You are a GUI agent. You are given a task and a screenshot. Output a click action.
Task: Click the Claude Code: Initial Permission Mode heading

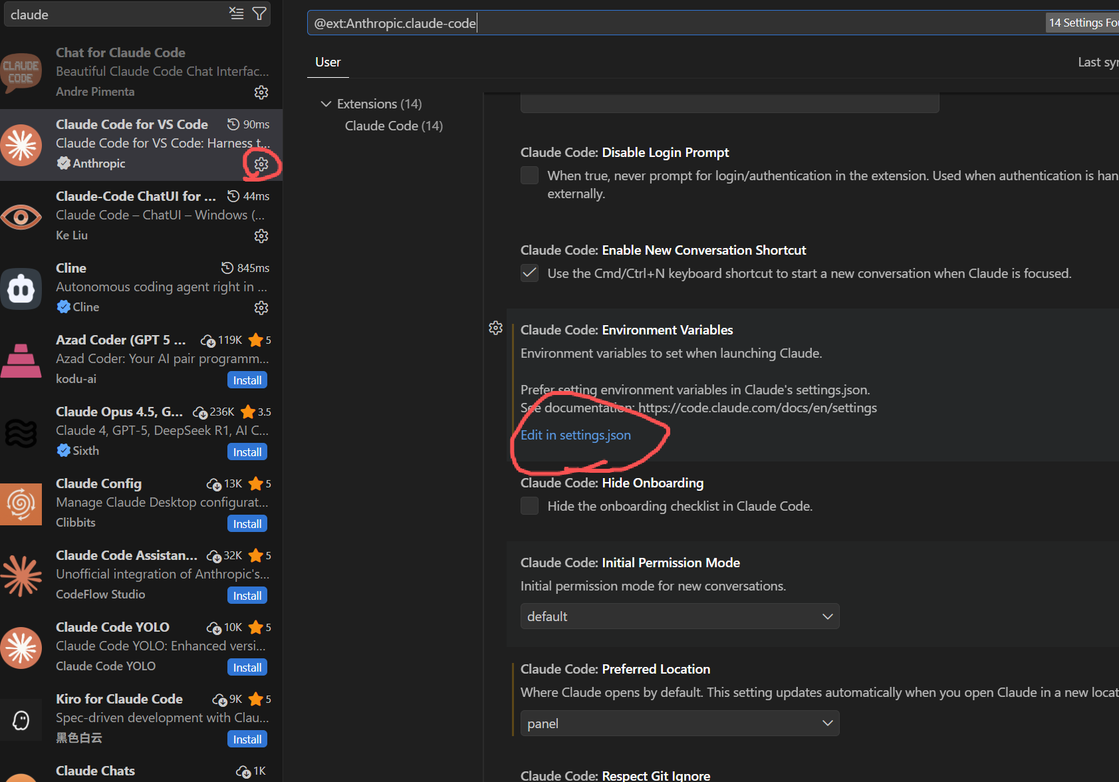pyautogui.click(x=630, y=563)
